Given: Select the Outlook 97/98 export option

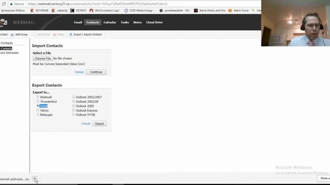Looking at the screenshot, I should [73, 115].
